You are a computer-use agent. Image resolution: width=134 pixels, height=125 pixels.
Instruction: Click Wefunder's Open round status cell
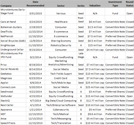(129, 96)
